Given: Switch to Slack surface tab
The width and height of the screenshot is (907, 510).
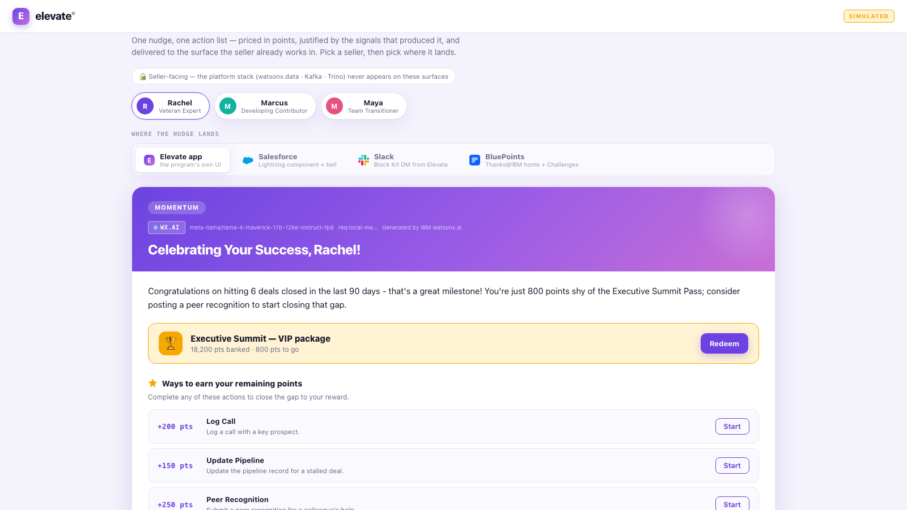Looking at the screenshot, I should (x=403, y=160).
